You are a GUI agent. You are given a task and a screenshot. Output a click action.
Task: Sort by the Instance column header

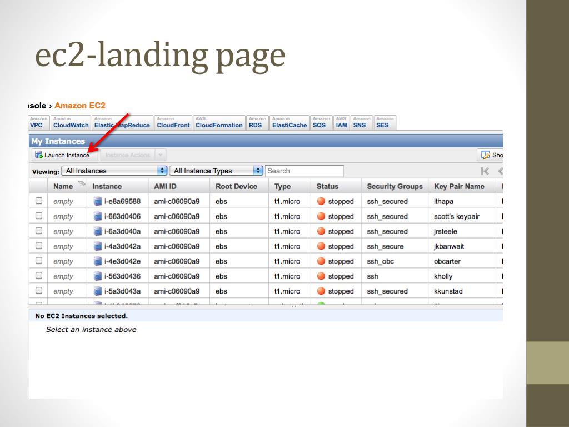pos(118,186)
